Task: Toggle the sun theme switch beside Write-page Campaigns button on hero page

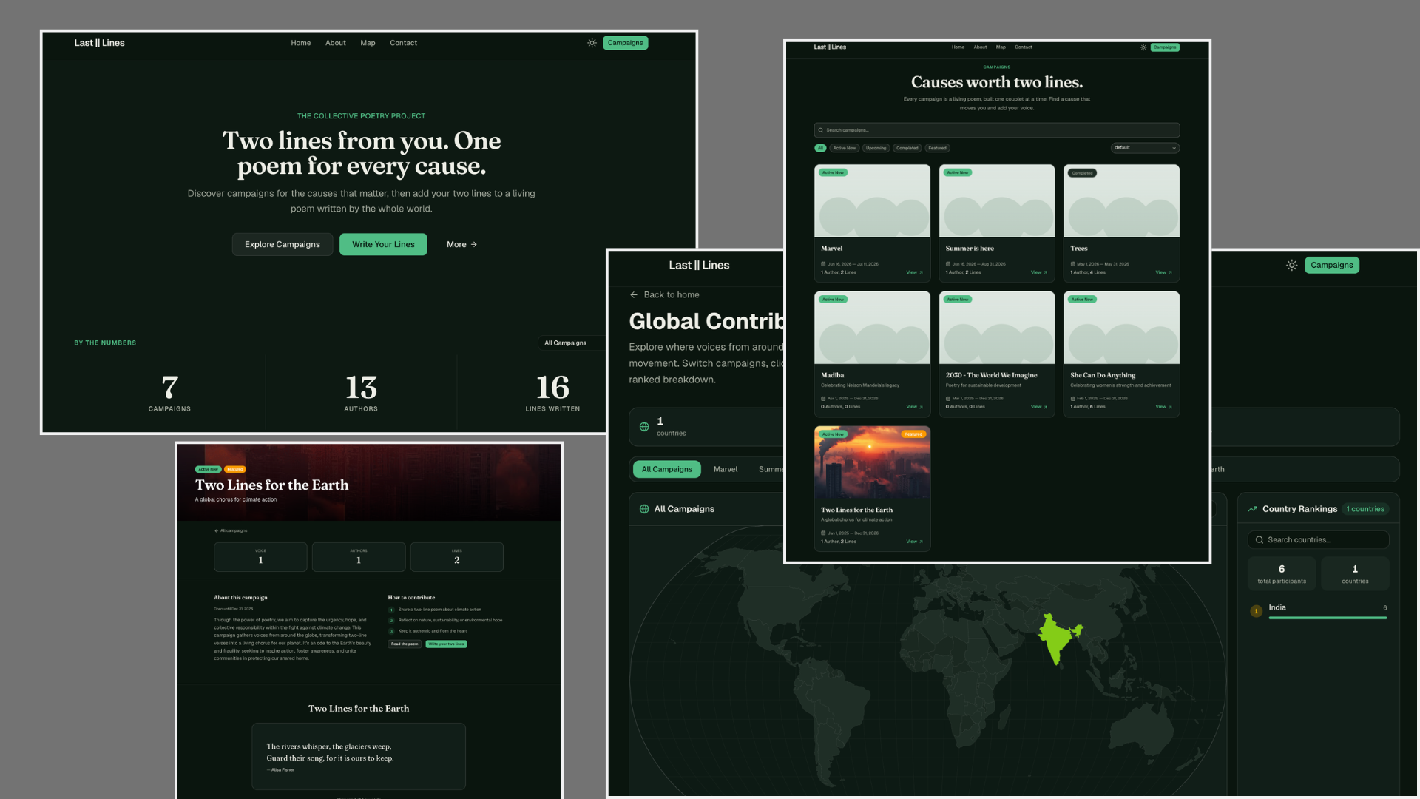Action: pyautogui.click(x=592, y=43)
